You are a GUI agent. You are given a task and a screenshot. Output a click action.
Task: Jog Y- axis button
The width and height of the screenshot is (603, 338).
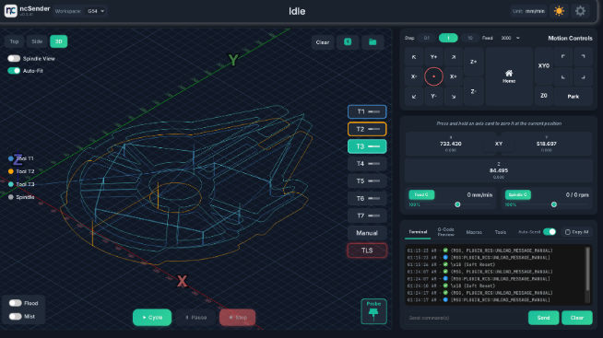tap(433, 97)
